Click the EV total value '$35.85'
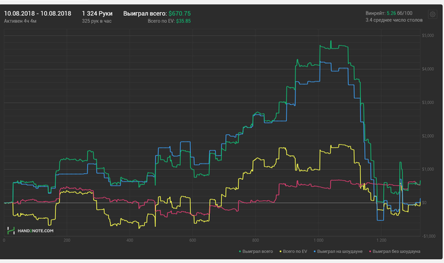 [x=183, y=21]
